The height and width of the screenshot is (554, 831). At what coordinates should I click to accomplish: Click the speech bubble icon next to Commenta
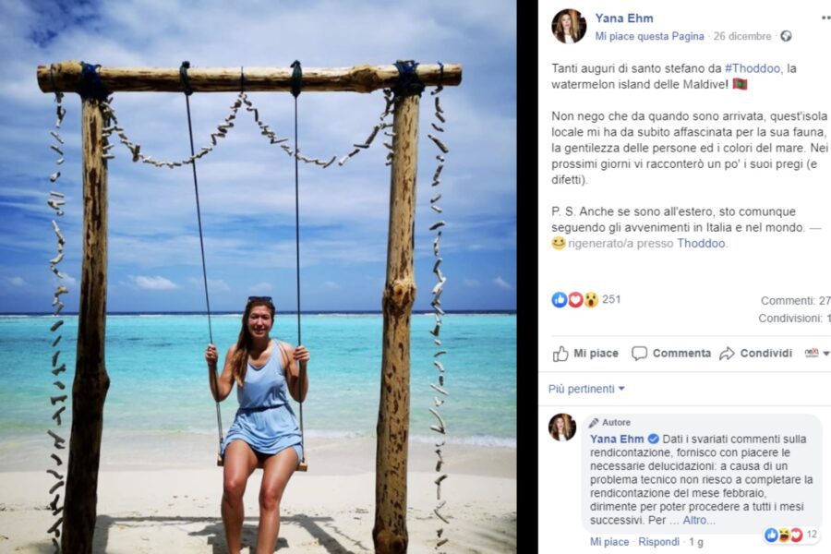click(637, 354)
